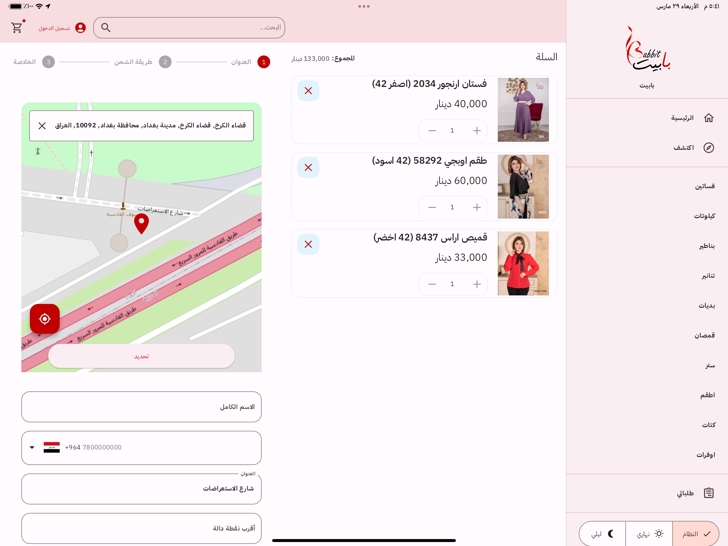Tap the Wi-Fi status icon
This screenshot has height=546, width=728.
point(39,6)
